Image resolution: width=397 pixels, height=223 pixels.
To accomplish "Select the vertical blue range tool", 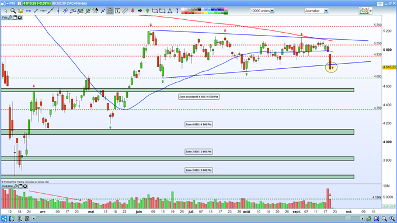I will pyautogui.click(x=177, y=11).
